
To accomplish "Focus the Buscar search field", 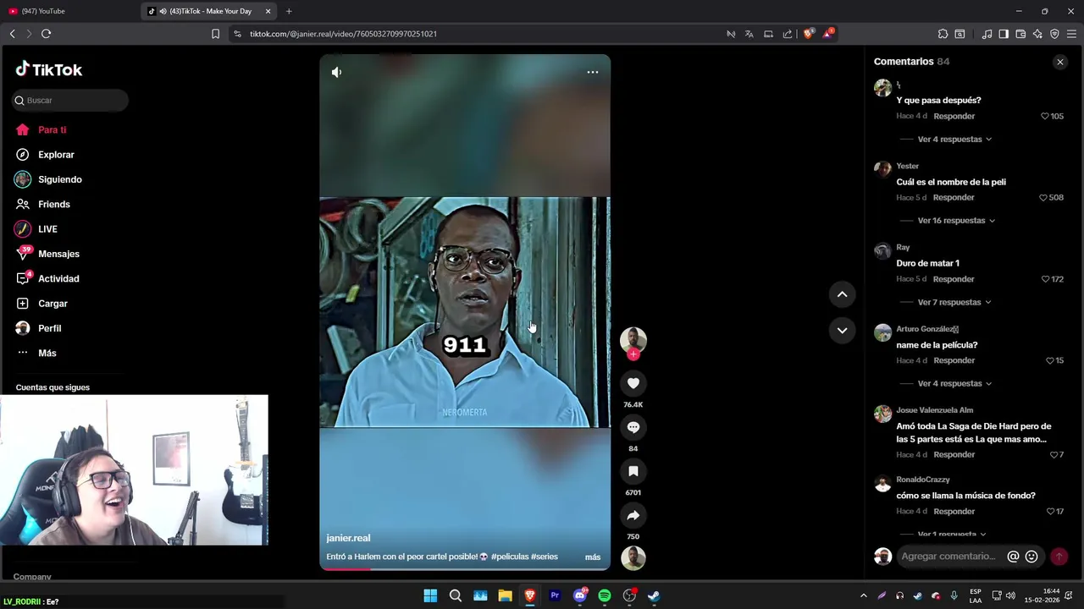I will [x=70, y=101].
